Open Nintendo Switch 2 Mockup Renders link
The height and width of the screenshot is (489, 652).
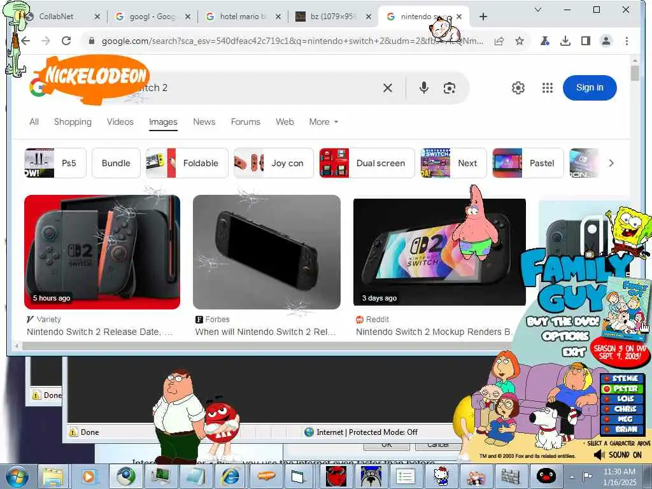point(433,332)
